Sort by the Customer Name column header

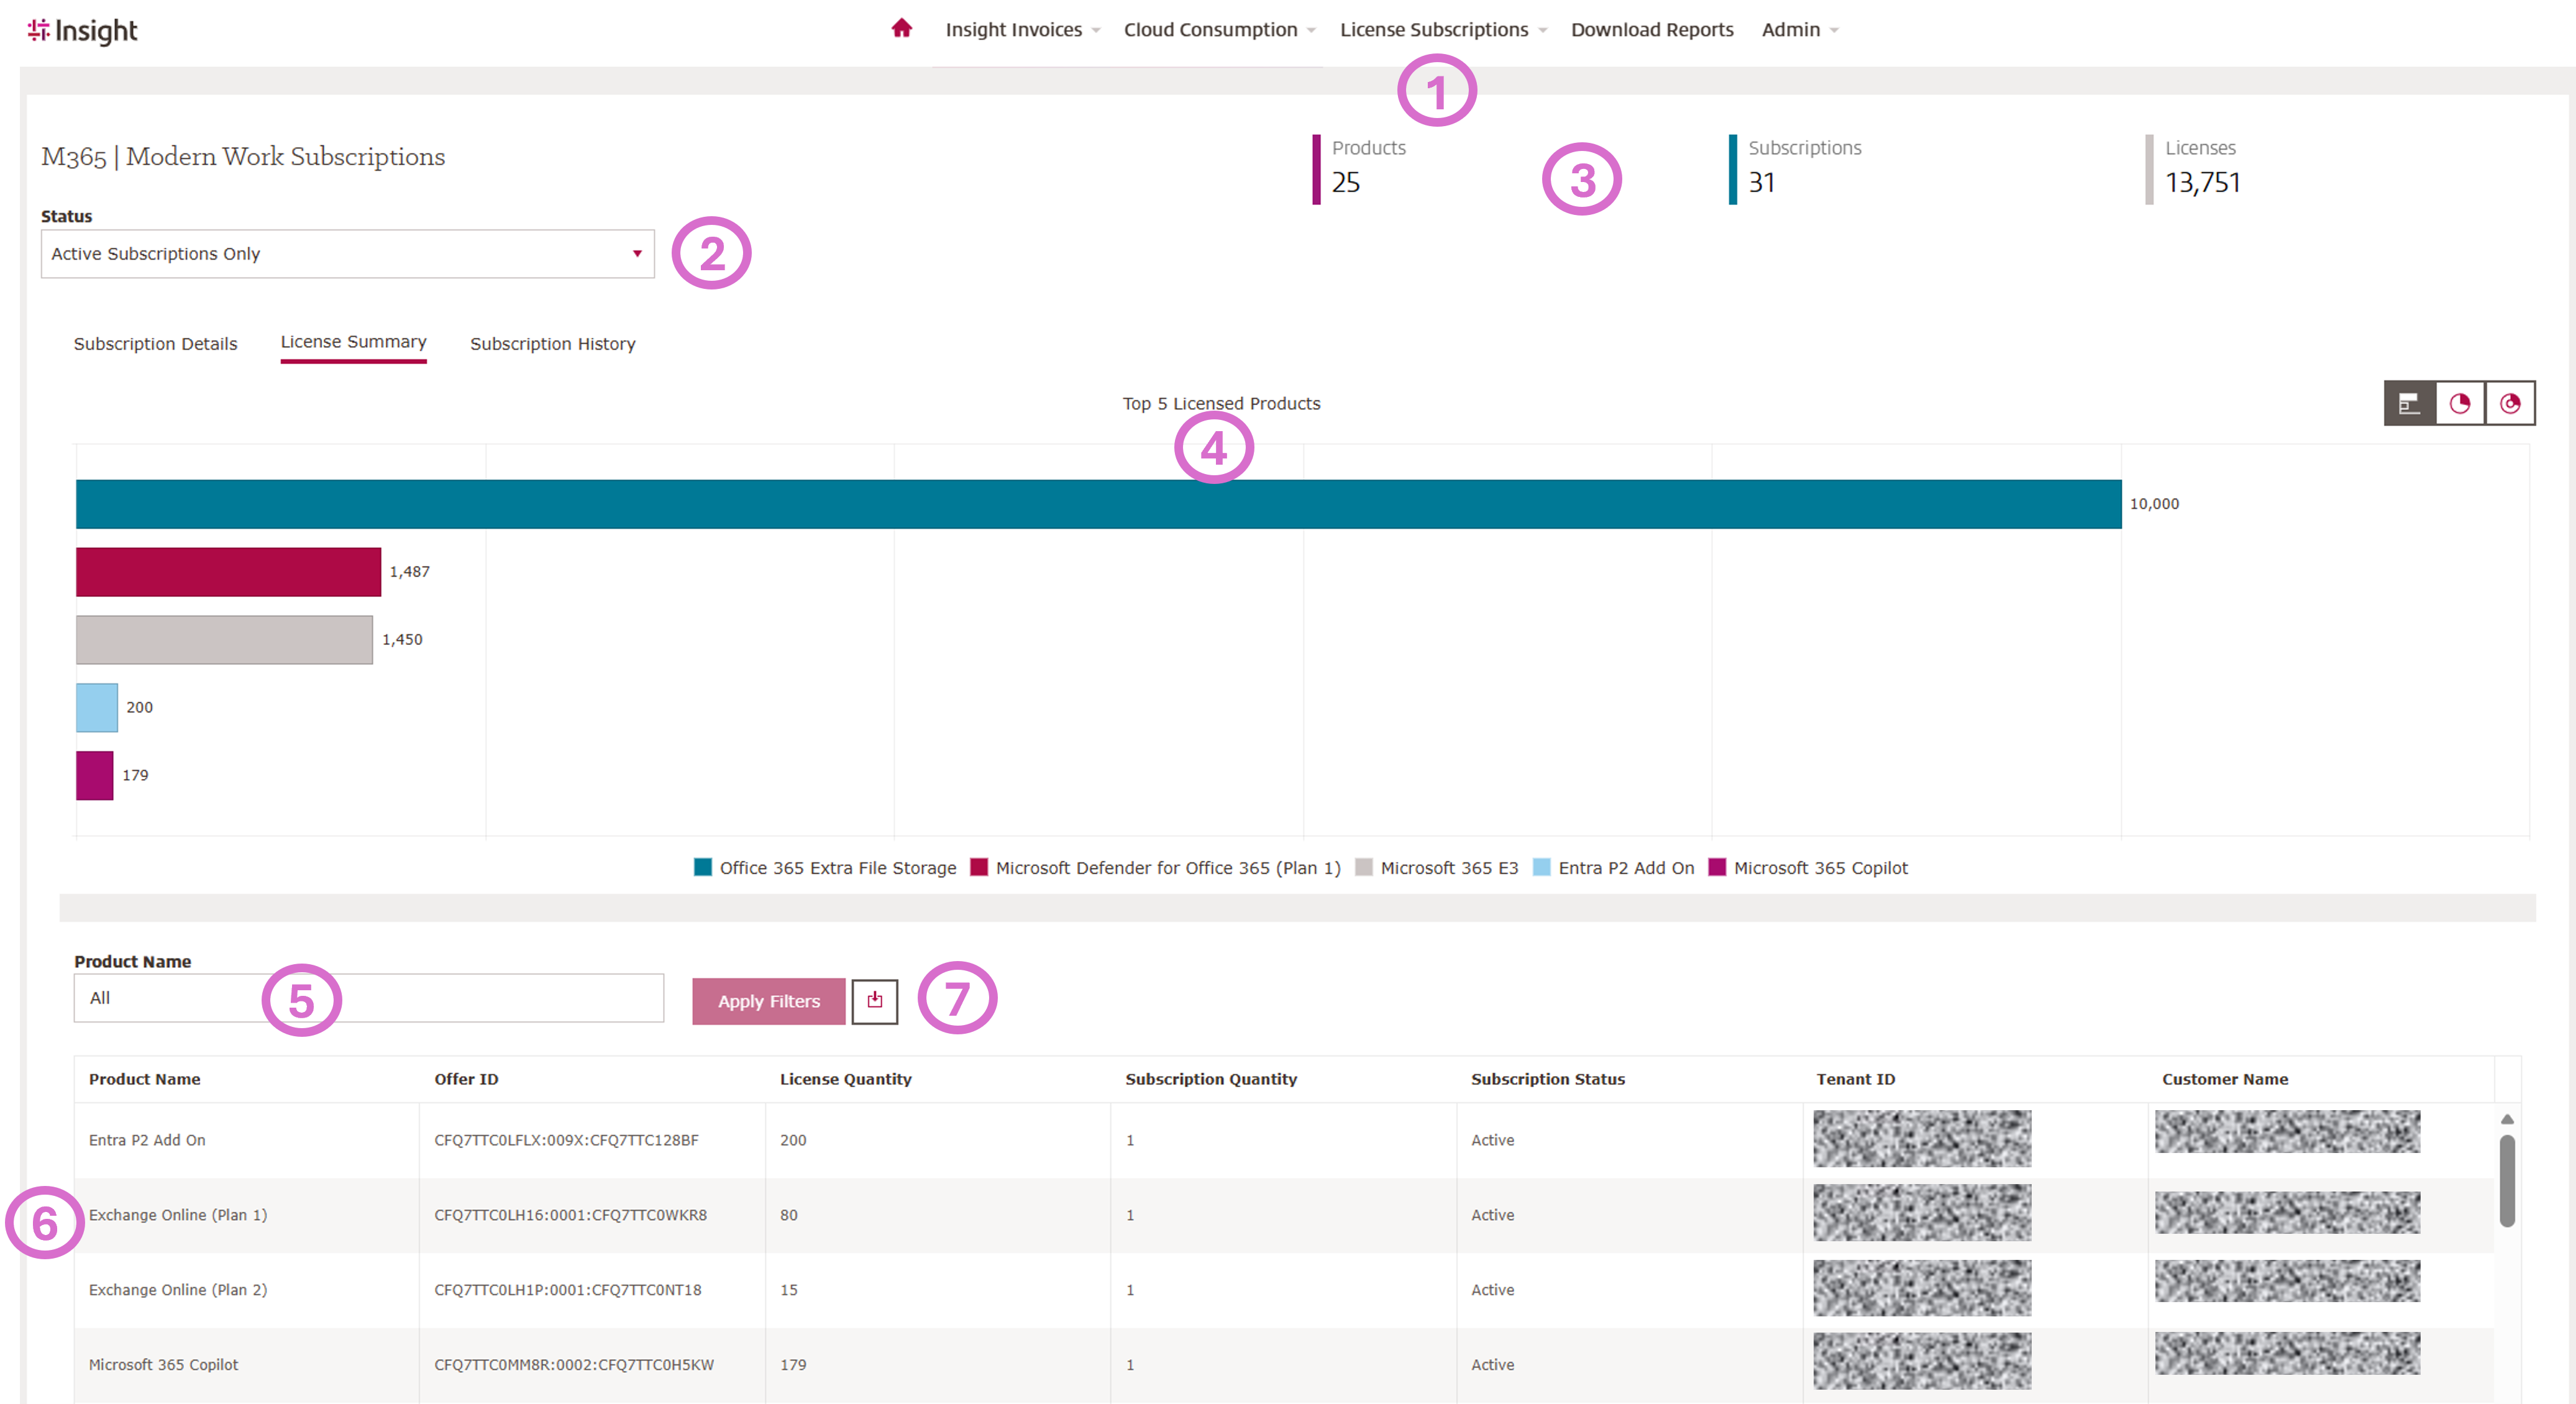2224,1079
